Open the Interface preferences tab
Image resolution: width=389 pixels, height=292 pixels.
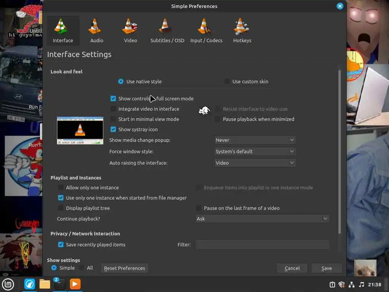point(63,31)
